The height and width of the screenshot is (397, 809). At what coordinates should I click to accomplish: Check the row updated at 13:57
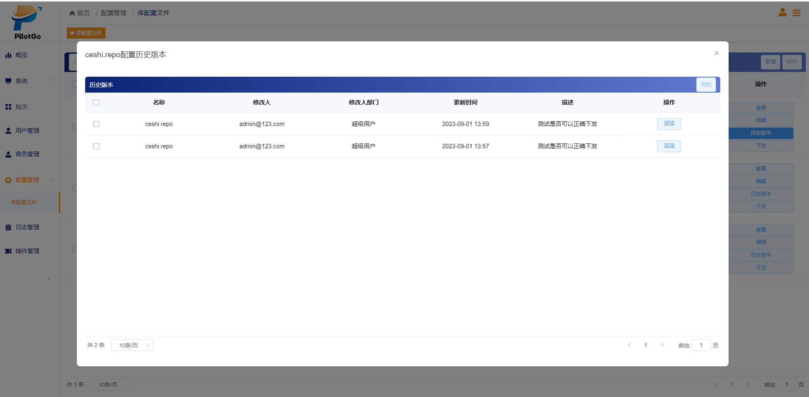96,146
